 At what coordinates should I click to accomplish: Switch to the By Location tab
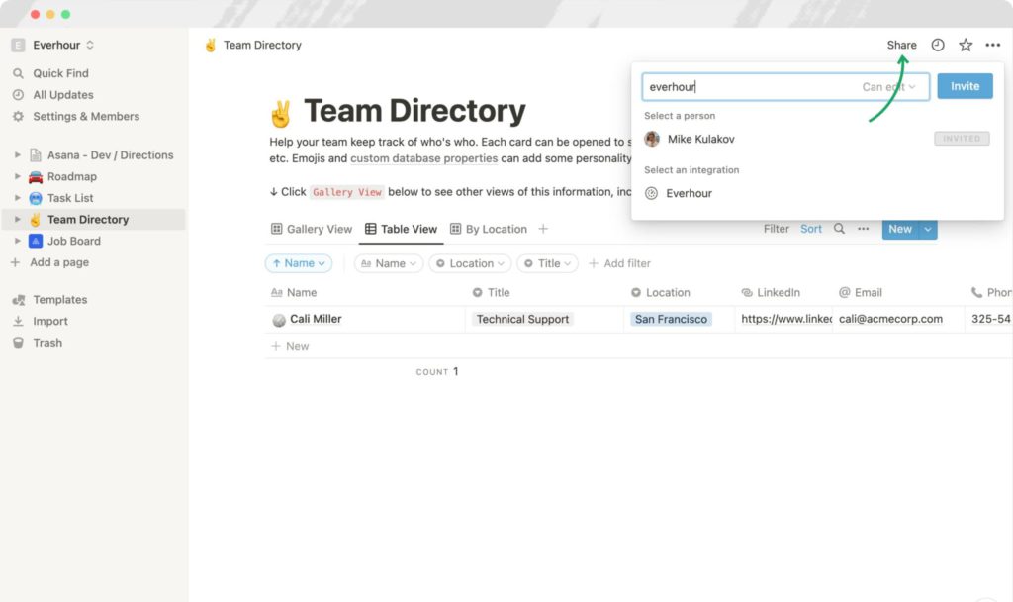coord(489,229)
